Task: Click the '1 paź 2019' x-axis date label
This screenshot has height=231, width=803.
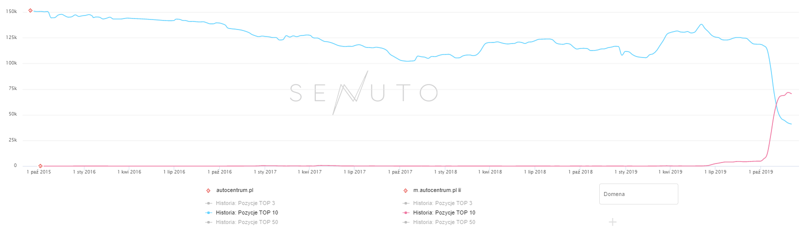Action: 760,172
